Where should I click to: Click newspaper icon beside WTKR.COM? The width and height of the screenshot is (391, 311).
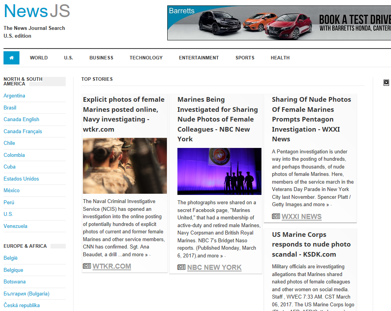point(87,266)
